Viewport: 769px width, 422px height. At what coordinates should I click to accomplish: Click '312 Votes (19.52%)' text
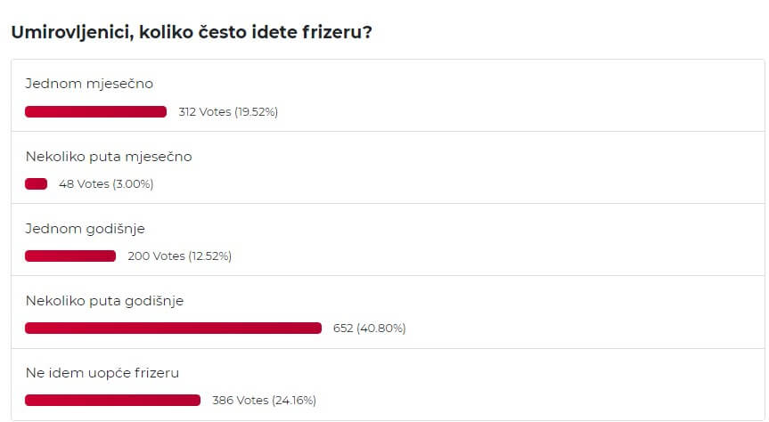point(228,112)
